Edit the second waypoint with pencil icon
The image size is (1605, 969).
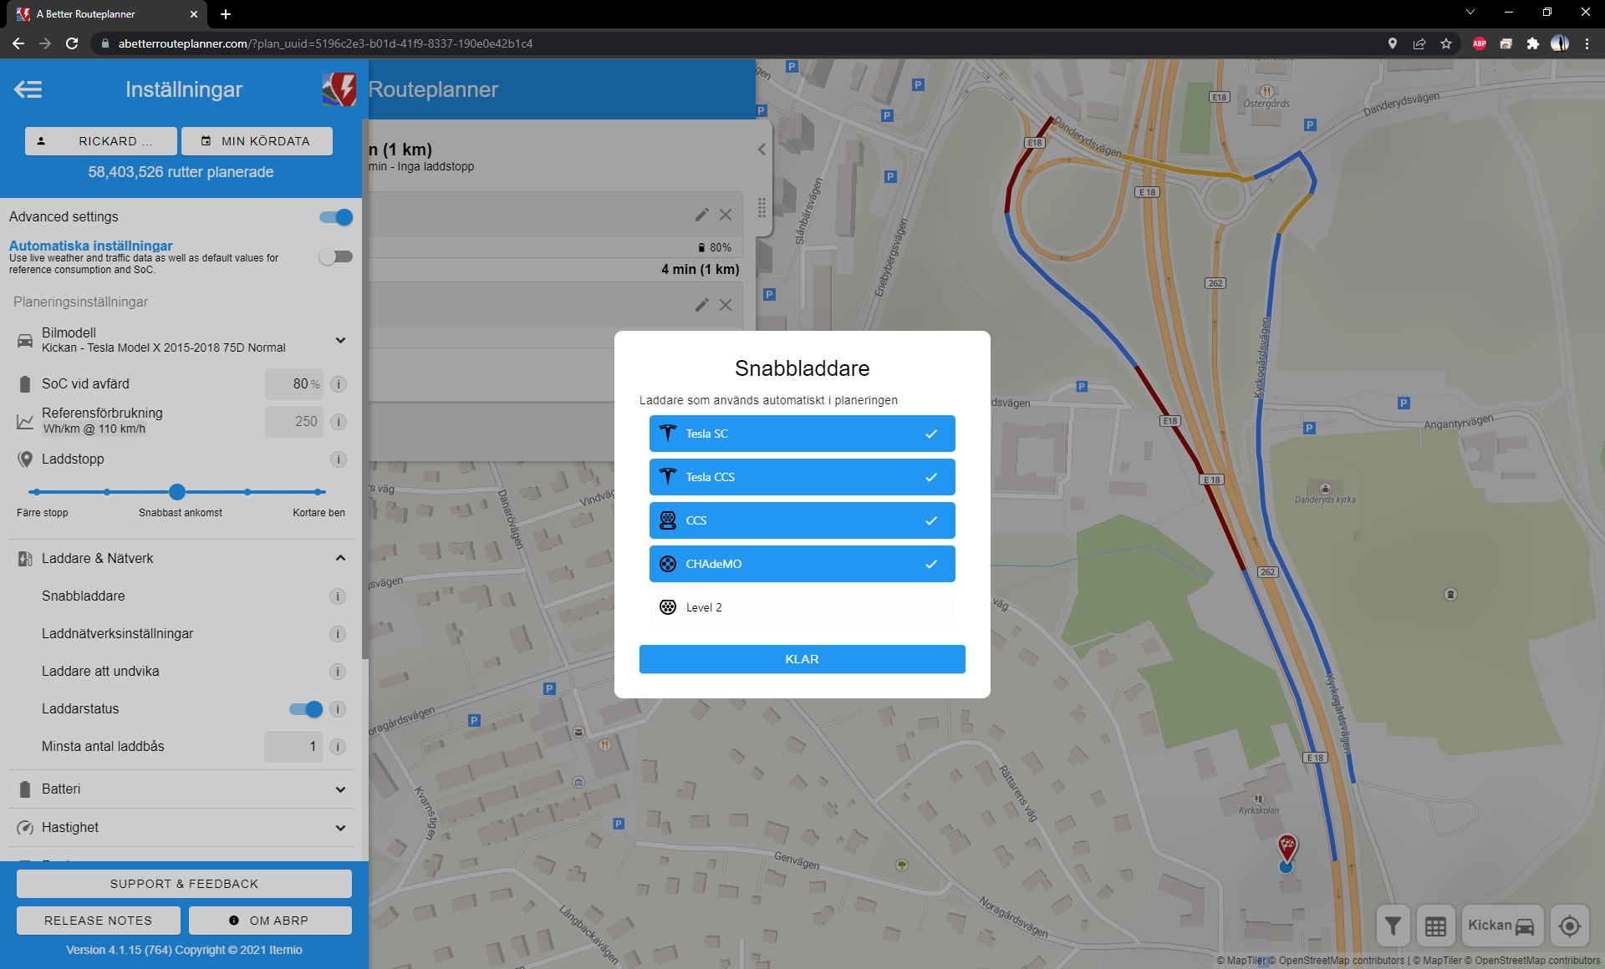coord(701,305)
